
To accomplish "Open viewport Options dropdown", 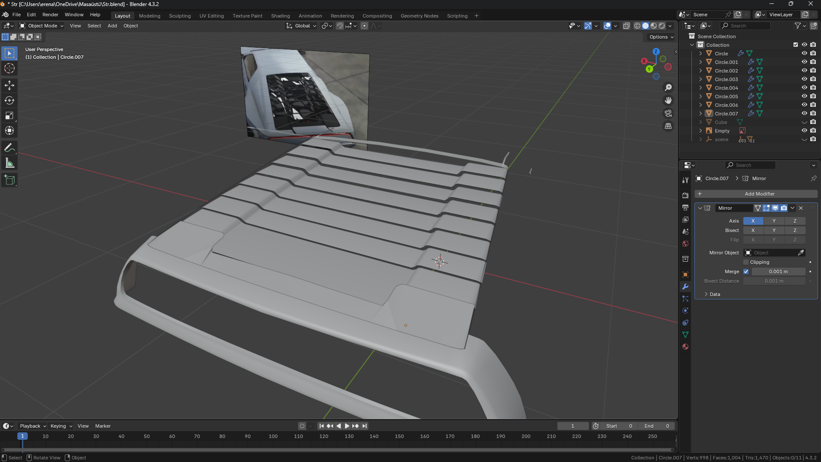I will 661,37.
